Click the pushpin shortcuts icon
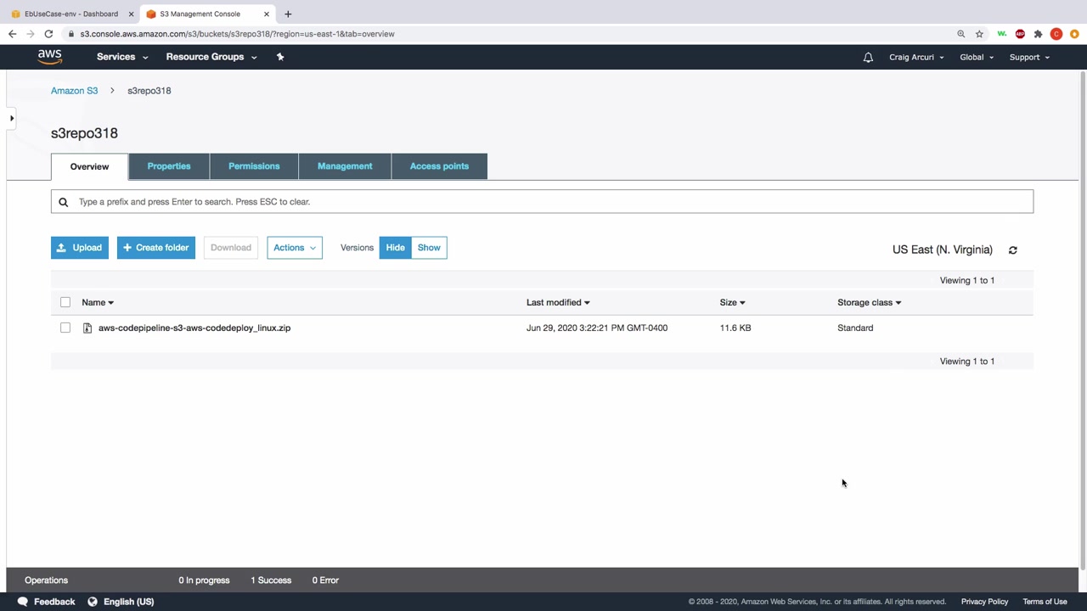This screenshot has height=611, width=1087. 280,57
